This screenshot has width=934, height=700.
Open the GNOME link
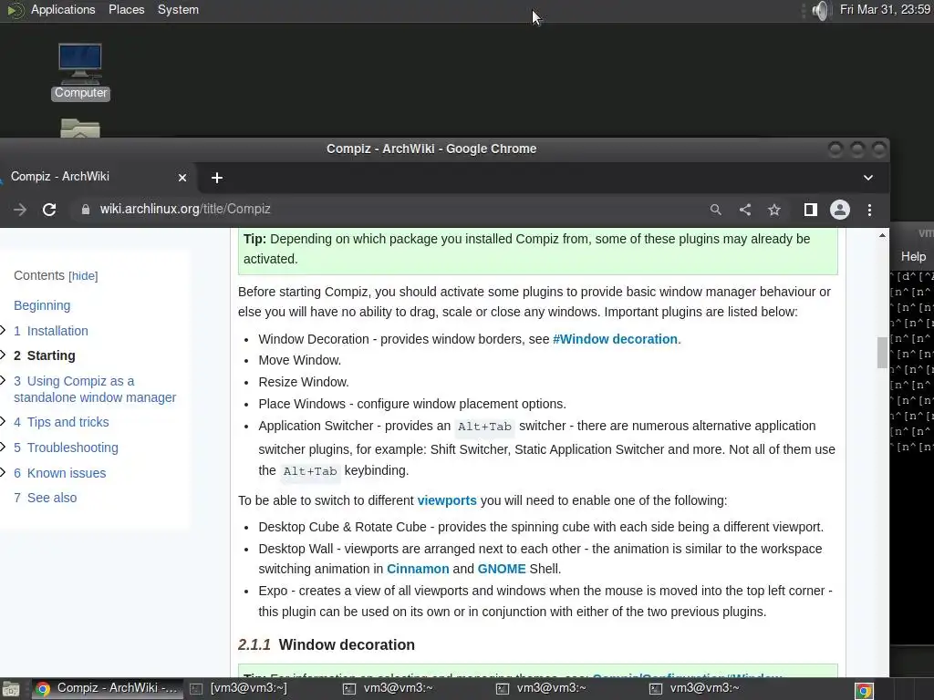[502, 569]
